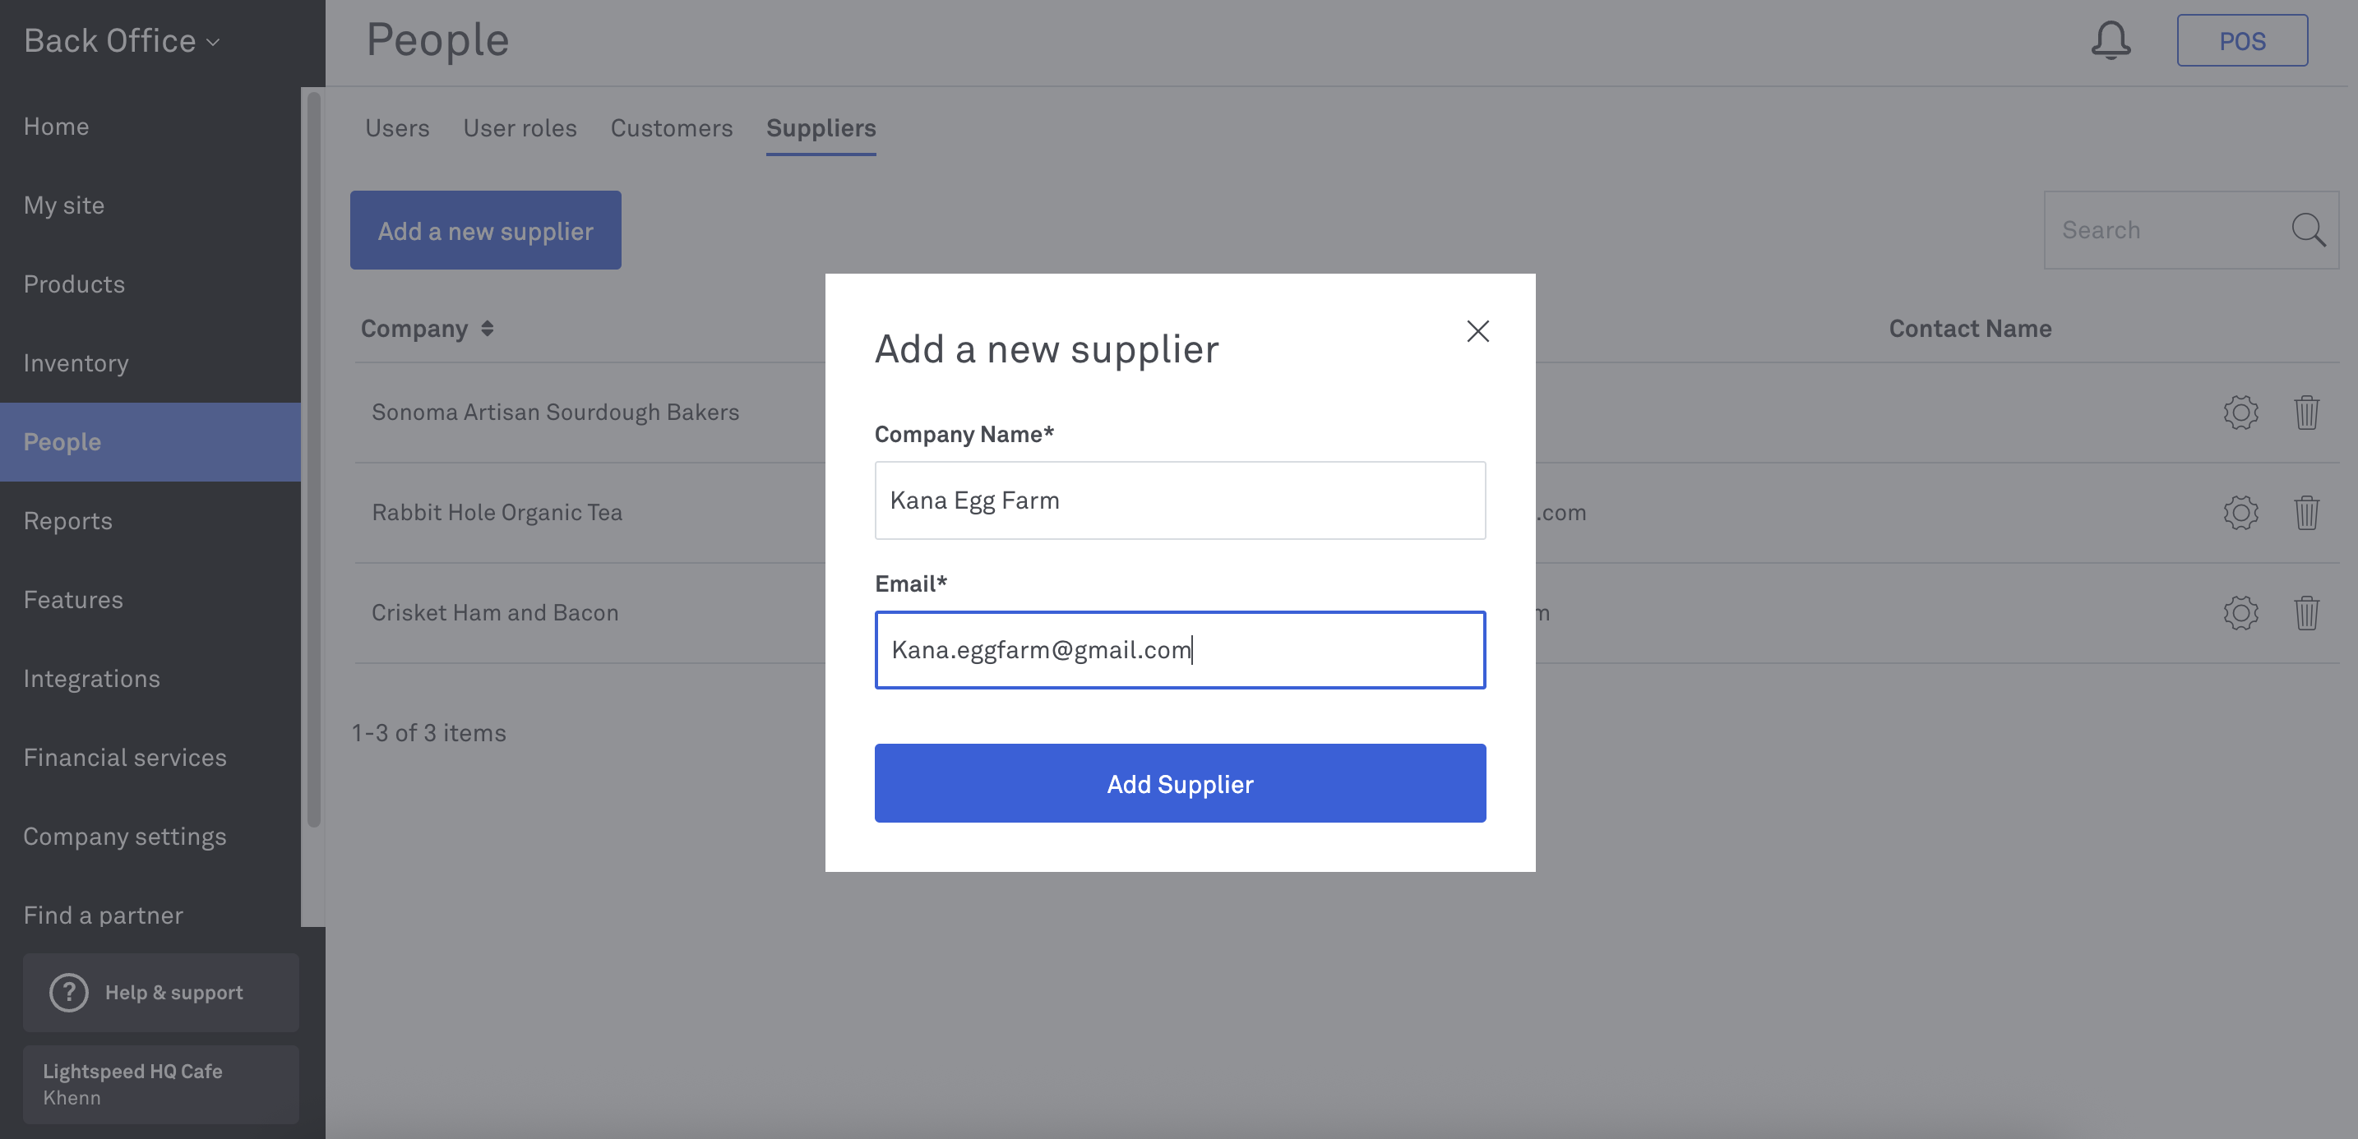Viewport: 2358px width, 1139px height.
Task: Click the Help & support question icon
Action: pyautogui.click(x=69, y=993)
